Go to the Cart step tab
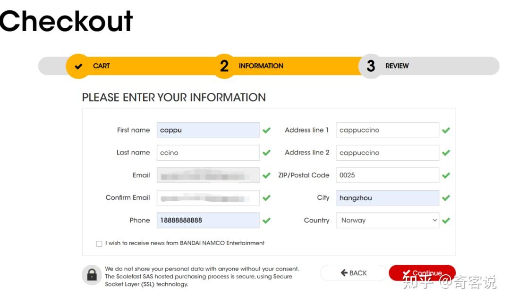 pos(101,66)
